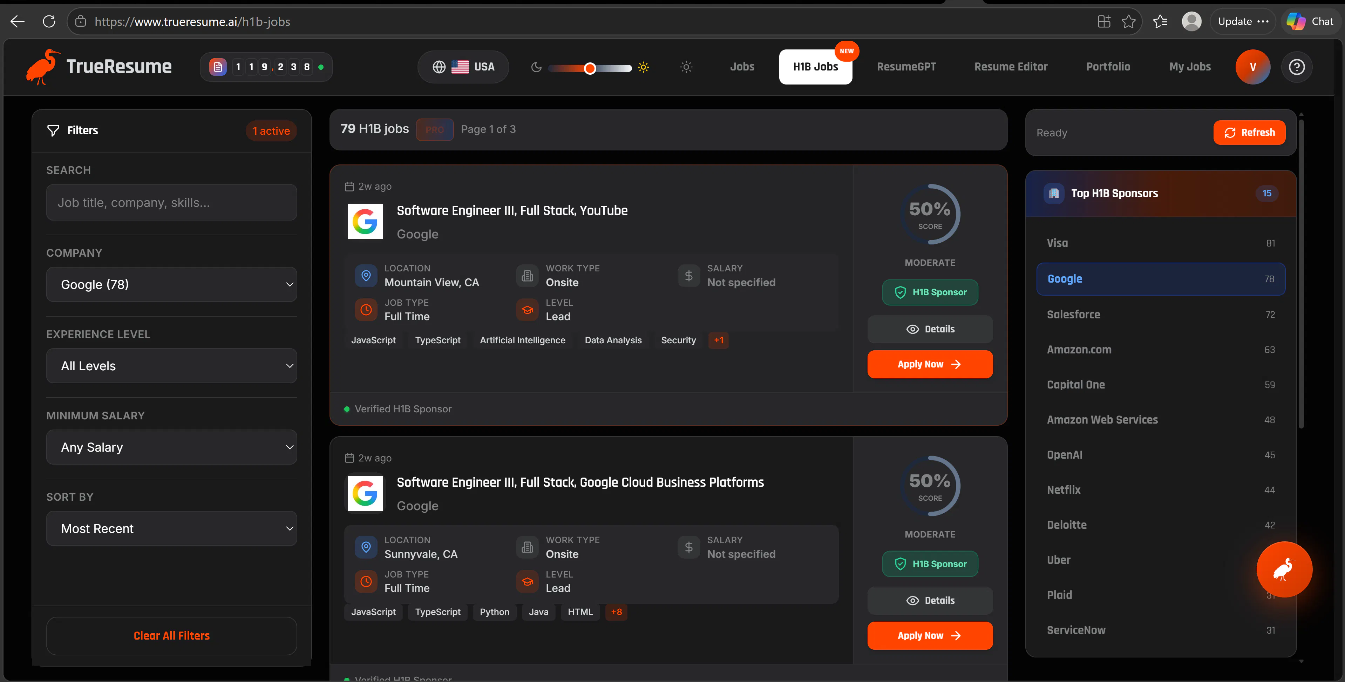The height and width of the screenshot is (682, 1345).
Task: Go to the Jobs tab
Action: click(x=742, y=67)
